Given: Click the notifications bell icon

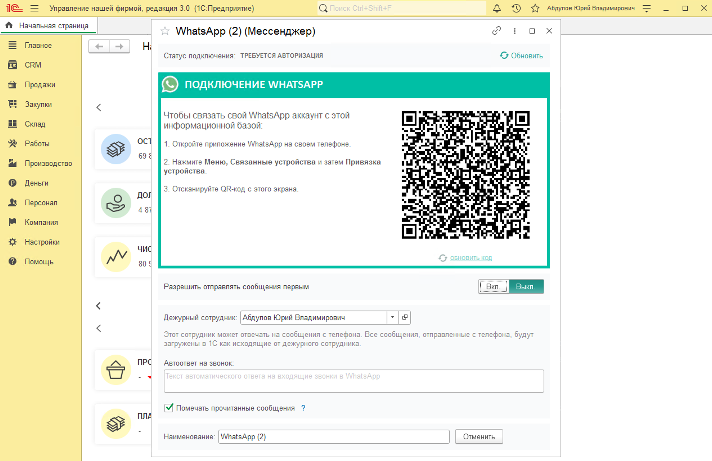Looking at the screenshot, I should (x=497, y=8).
